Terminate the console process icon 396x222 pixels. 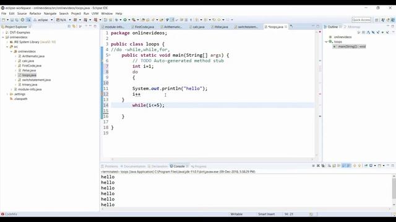(x=313, y=166)
